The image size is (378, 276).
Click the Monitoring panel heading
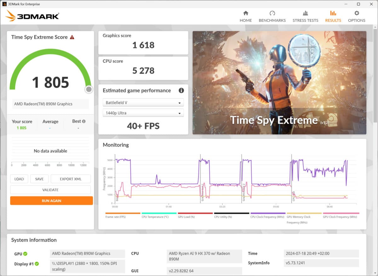click(116, 145)
